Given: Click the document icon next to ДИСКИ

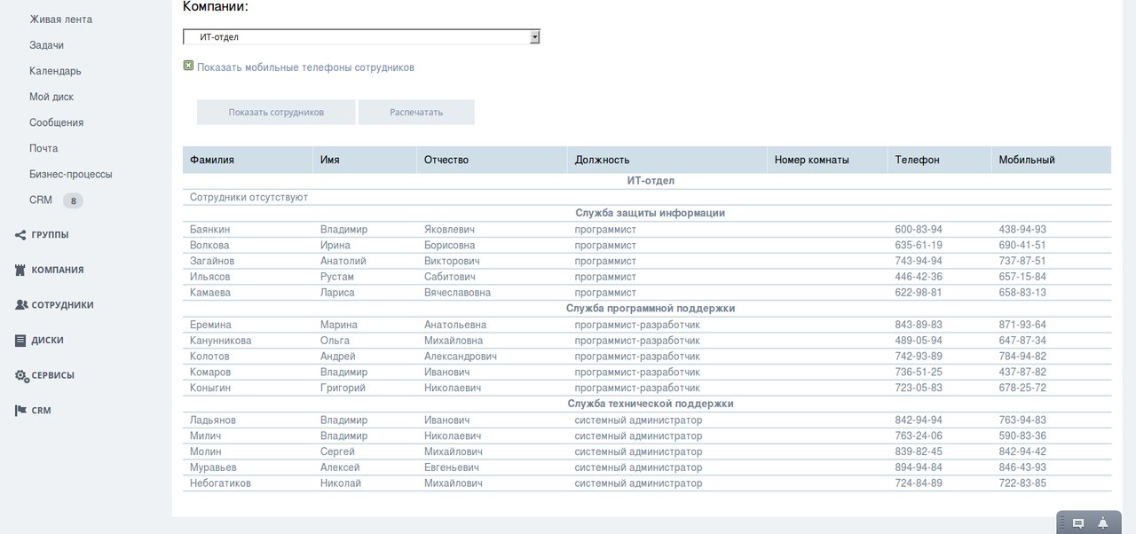Looking at the screenshot, I should (x=20, y=340).
